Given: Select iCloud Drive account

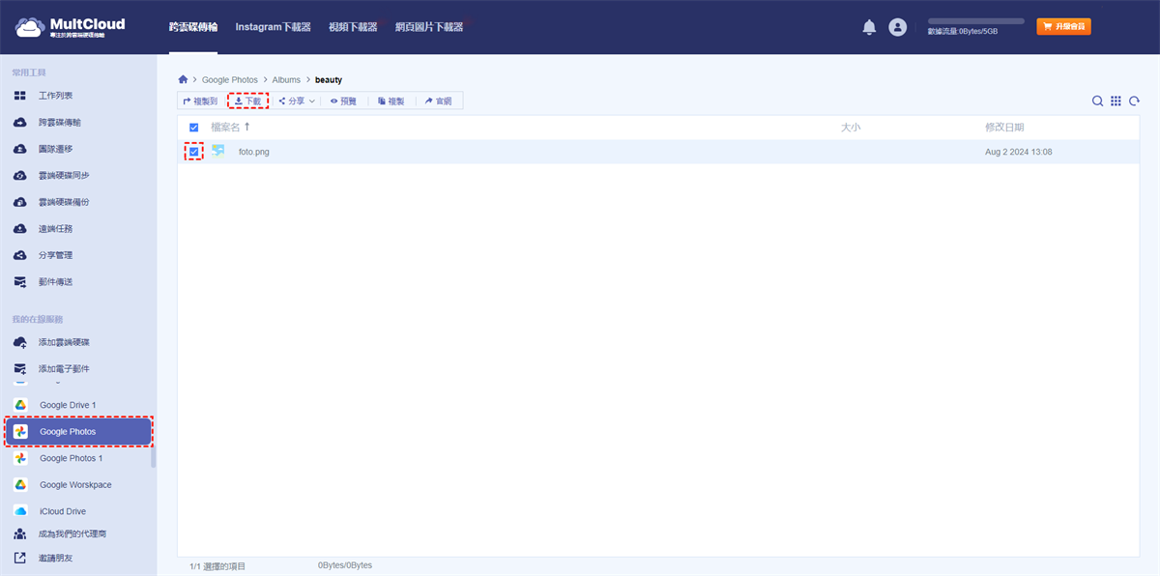Looking at the screenshot, I should point(62,511).
